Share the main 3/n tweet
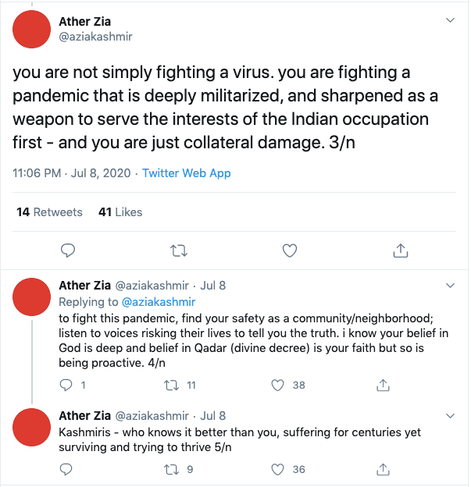This screenshot has width=471, height=487. [x=400, y=251]
